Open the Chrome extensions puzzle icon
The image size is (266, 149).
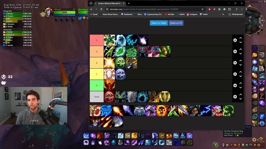coord(229,9)
